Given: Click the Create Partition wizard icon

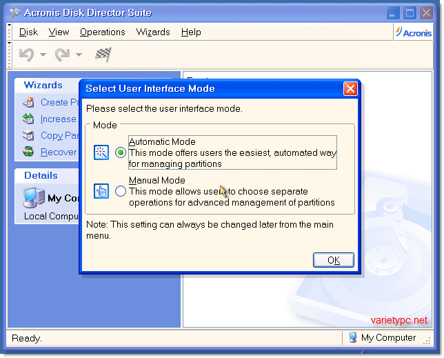Looking at the screenshot, I should (x=28, y=102).
